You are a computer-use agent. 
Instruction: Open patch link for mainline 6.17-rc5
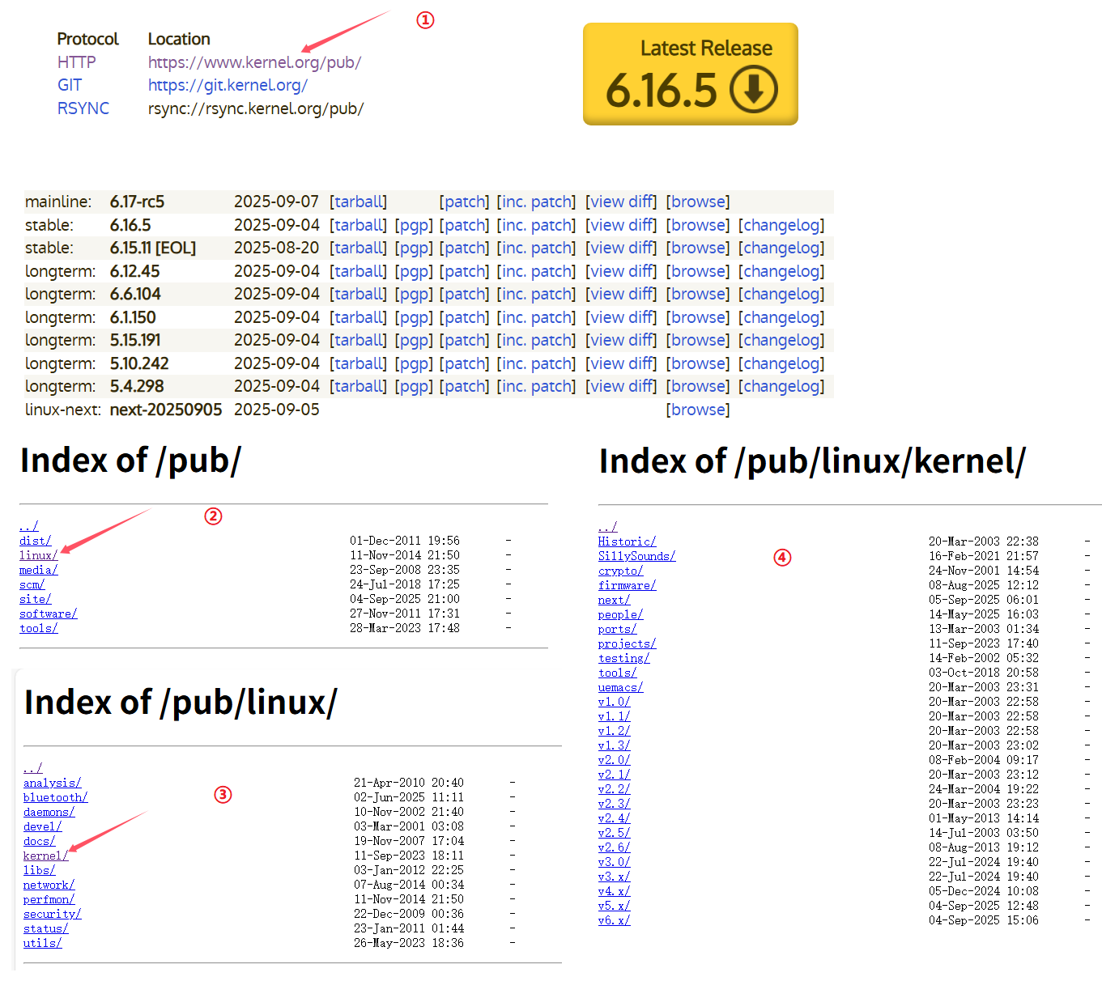point(465,202)
